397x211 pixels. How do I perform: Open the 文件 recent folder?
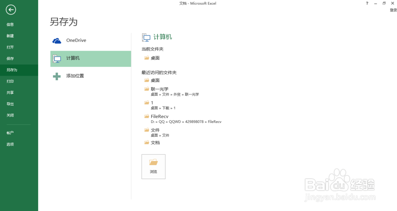tap(155, 130)
